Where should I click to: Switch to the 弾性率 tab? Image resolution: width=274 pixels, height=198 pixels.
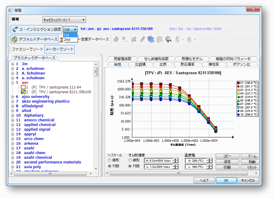(214, 65)
